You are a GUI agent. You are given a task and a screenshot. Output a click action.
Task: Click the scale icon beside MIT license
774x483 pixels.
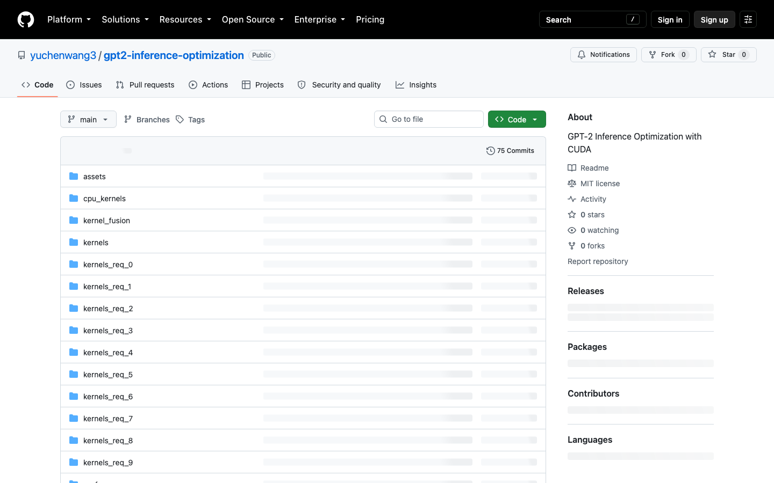click(572, 184)
